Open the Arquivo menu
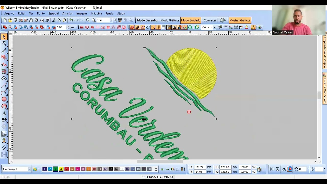This screenshot has height=184, width=327. (x=9, y=14)
